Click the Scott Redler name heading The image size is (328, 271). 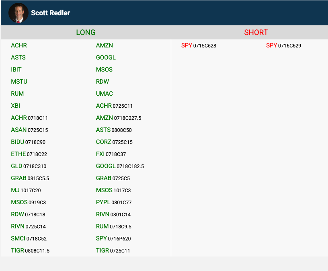pyautogui.click(x=51, y=13)
